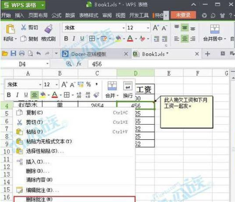The height and width of the screenshot is (202, 235).
Task: Click the percent style icon in the mini toolbar
Action: pos(88,84)
